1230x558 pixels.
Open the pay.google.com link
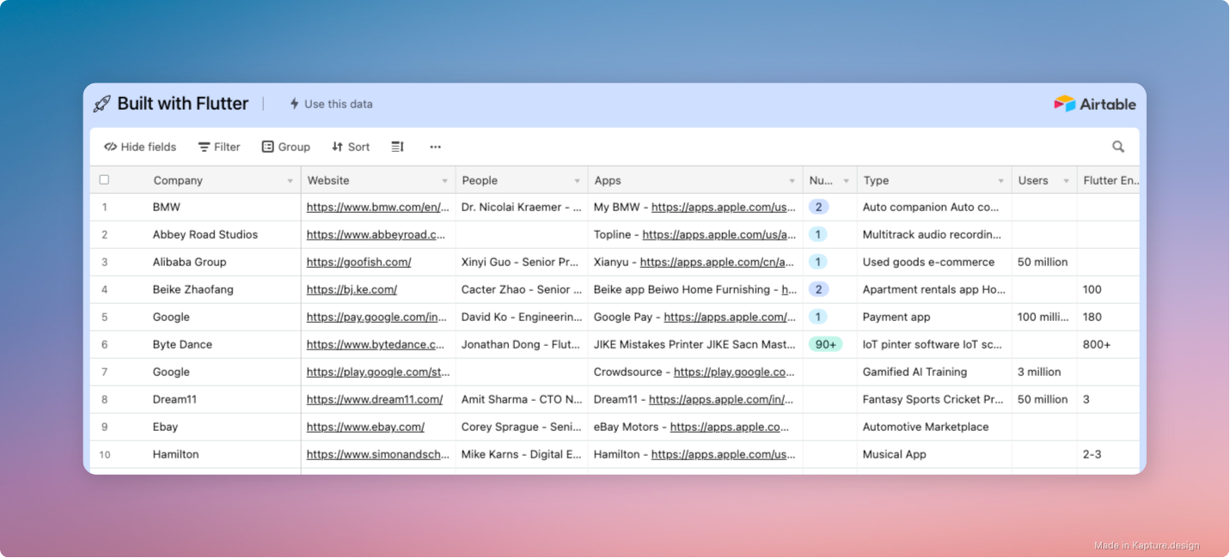point(376,317)
